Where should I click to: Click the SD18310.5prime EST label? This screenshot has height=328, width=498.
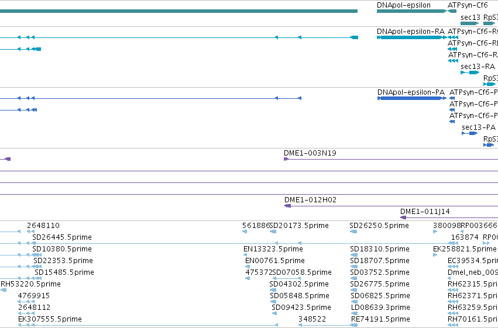pyautogui.click(x=380, y=249)
